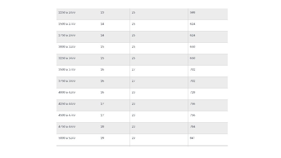This screenshot has height=158, width=281.
Task: Select the '4000 à 4249' row label
Action: point(67,92)
